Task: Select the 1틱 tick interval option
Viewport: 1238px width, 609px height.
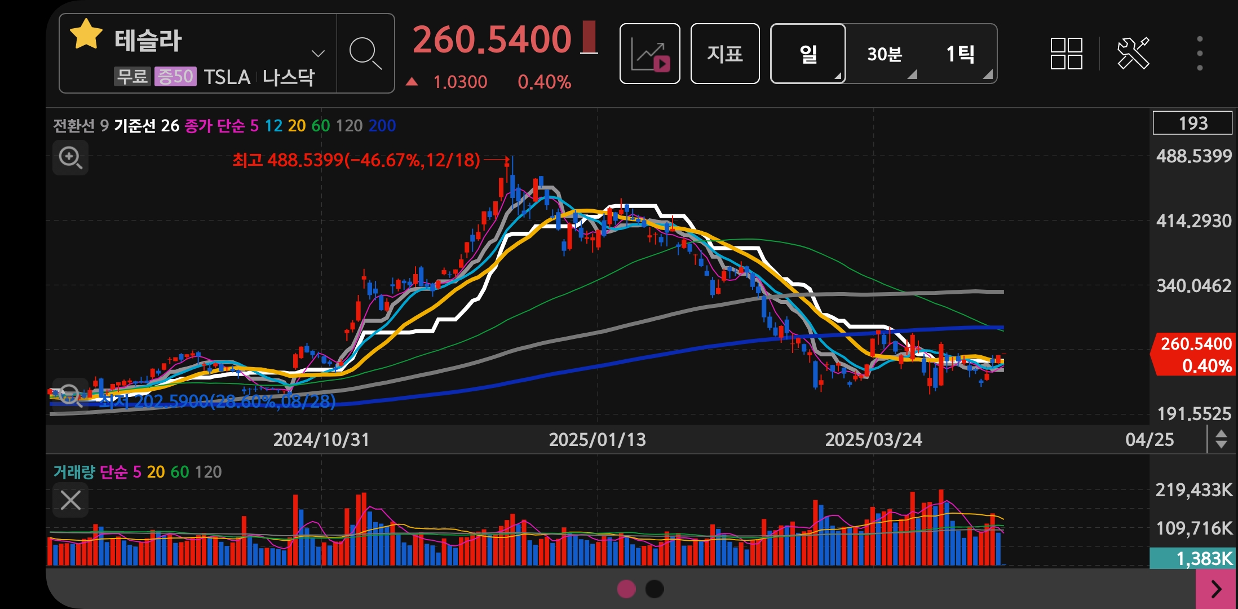Action: tap(960, 54)
